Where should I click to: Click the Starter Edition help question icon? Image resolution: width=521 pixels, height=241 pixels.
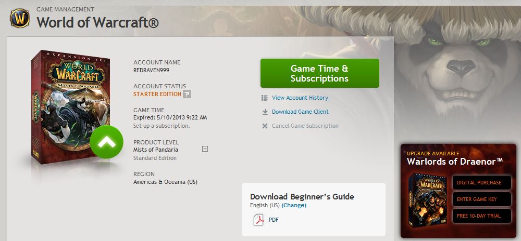(x=187, y=94)
